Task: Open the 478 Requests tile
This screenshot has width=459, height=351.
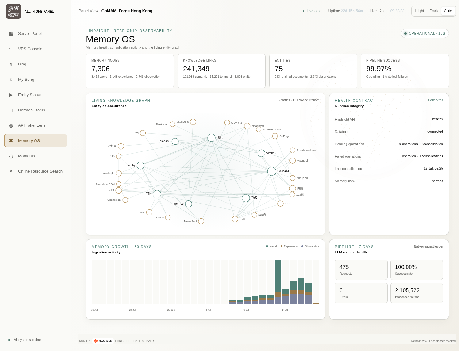Action: tap(361, 270)
